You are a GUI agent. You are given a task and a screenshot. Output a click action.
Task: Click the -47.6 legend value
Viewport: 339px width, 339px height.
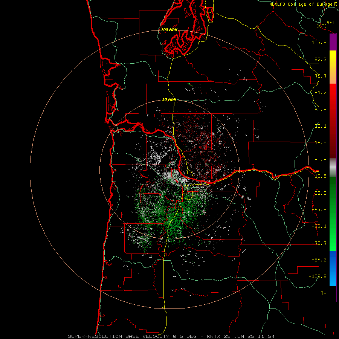click(319, 210)
